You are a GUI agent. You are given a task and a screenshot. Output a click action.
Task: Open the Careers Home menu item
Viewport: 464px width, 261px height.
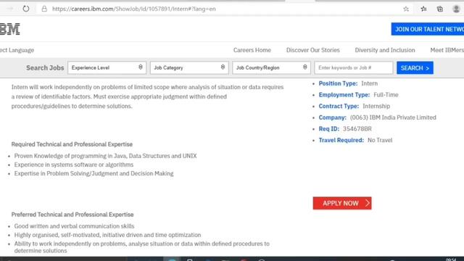click(252, 50)
